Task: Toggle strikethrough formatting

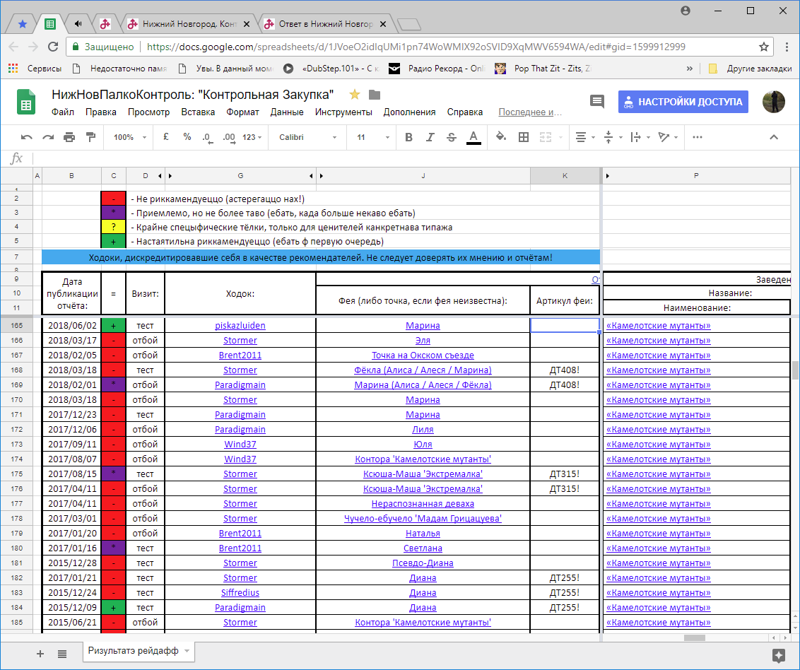Action: pos(452,137)
